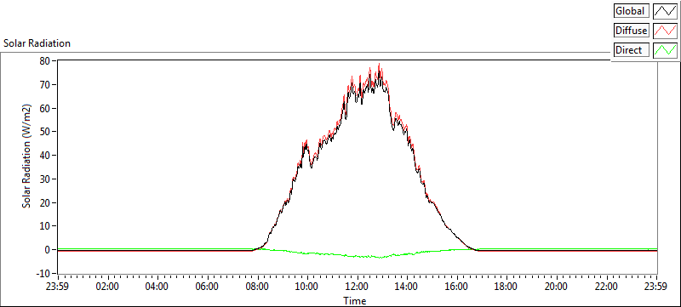Select the Diffuse legend label
Screen dimensions: 681x307
[x=631, y=31]
